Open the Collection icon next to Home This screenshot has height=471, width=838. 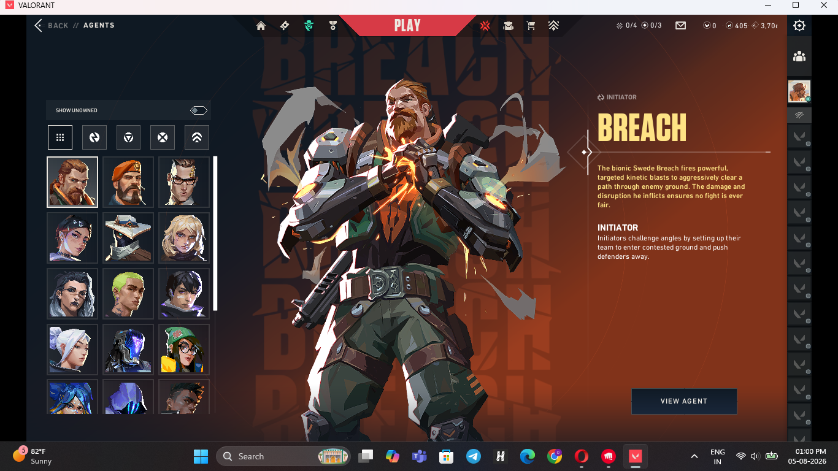pos(285,26)
